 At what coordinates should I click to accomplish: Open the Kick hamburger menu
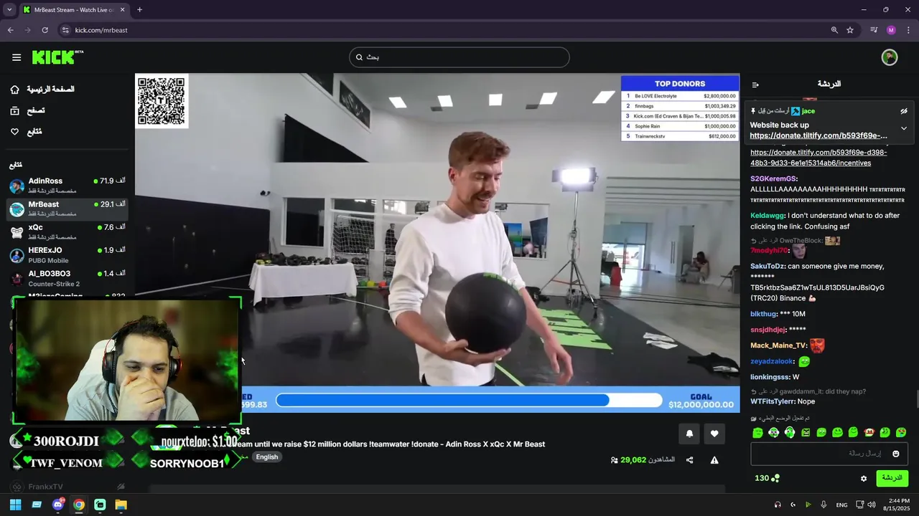pyautogui.click(x=17, y=57)
